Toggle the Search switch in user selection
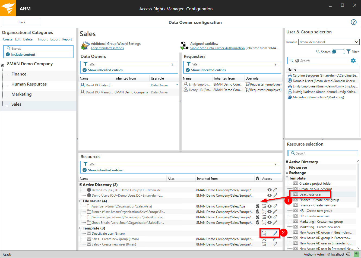The width and height of the screenshot is (361, 258). tap(338, 52)
